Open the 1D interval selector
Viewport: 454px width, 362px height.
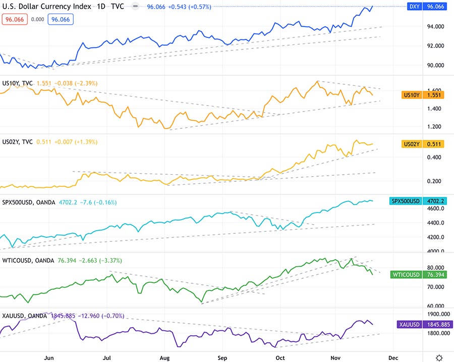(x=102, y=7)
